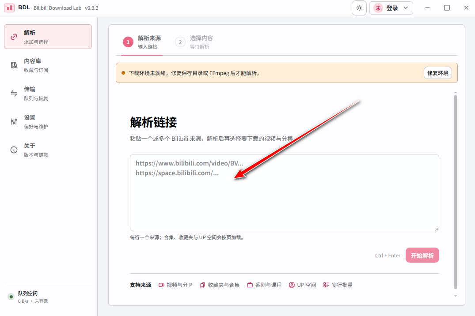
Task: Click the 开始解析 button
Action: tap(422, 255)
